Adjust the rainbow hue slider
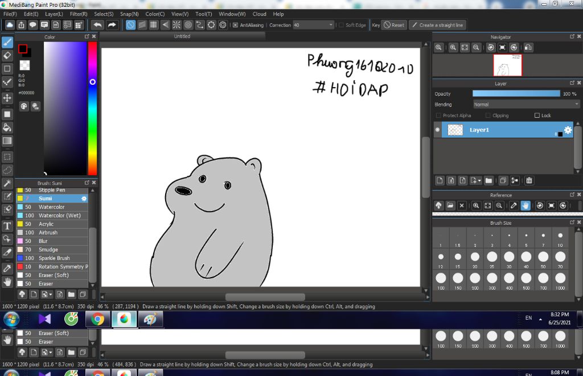 (x=93, y=108)
